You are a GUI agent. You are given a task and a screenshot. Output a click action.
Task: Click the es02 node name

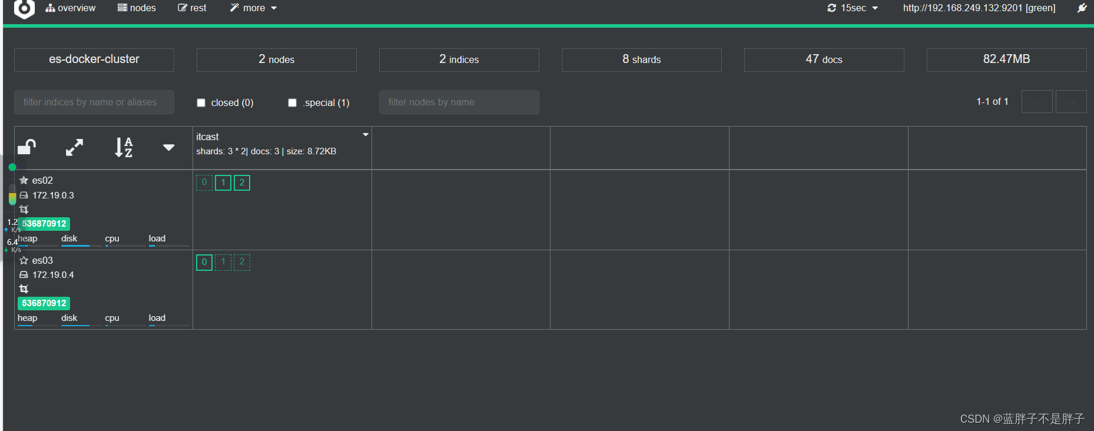42,180
